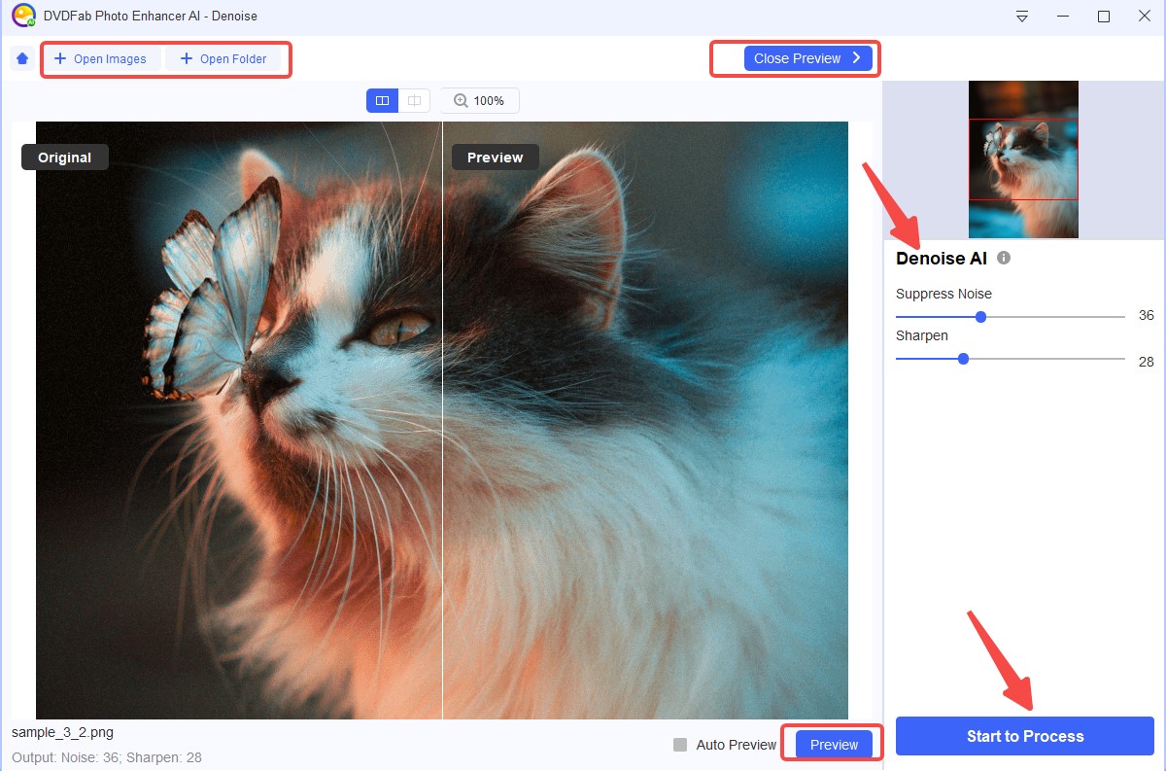The height and width of the screenshot is (771, 1166).
Task: Click the DVDFab app logo in title bar
Action: click(x=23, y=17)
